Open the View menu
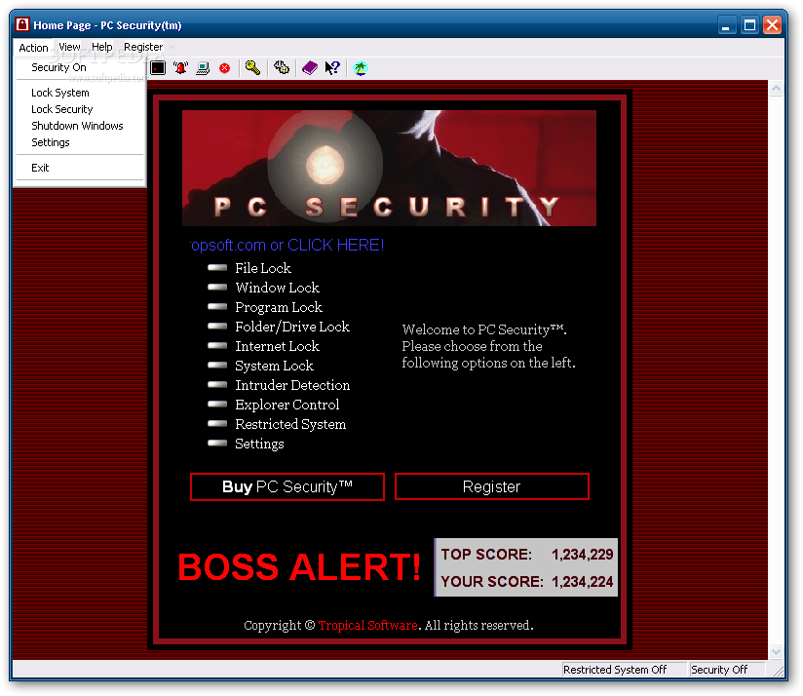The width and height of the screenshot is (803, 696). pos(69,47)
